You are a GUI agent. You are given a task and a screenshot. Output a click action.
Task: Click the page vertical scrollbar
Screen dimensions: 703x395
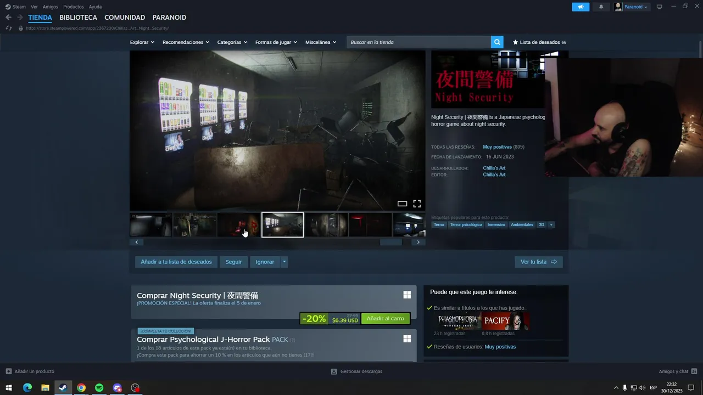(700, 49)
